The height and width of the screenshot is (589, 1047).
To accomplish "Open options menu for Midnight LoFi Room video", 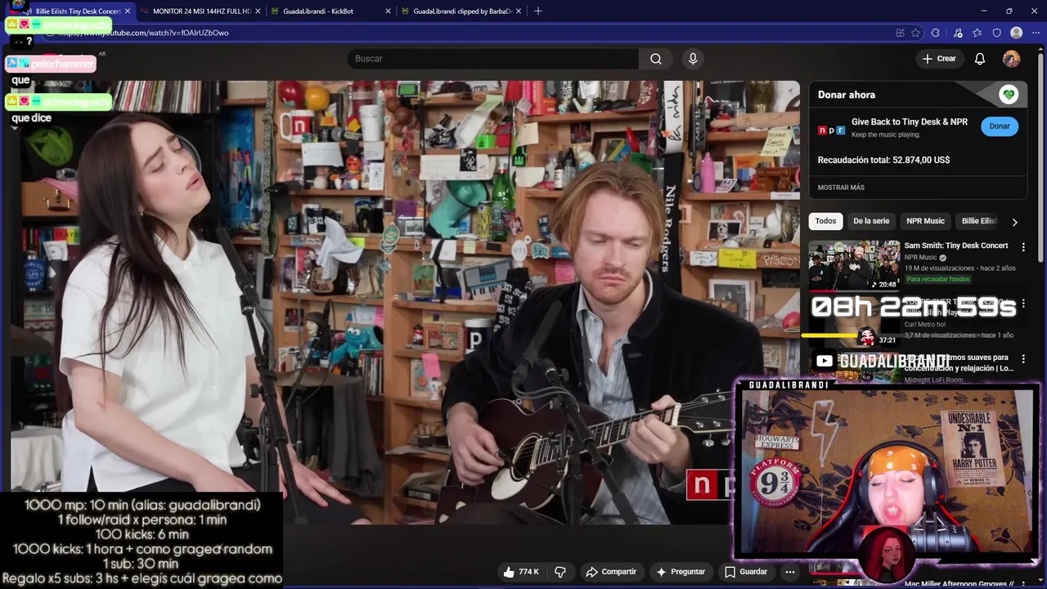I will (x=1023, y=359).
